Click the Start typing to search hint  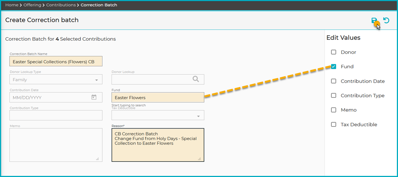click(129, 105)
